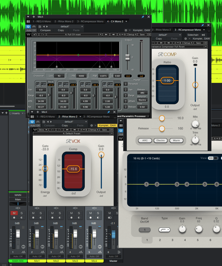
Task: Open settings gear in RVox window
Action: (92, 125)
